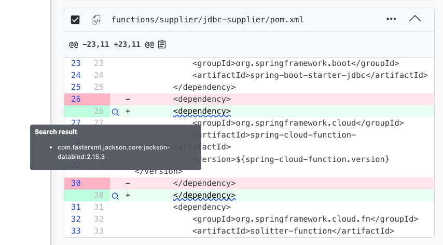Click old line number 24
This screenshot has height=245, width=443.
76,75
